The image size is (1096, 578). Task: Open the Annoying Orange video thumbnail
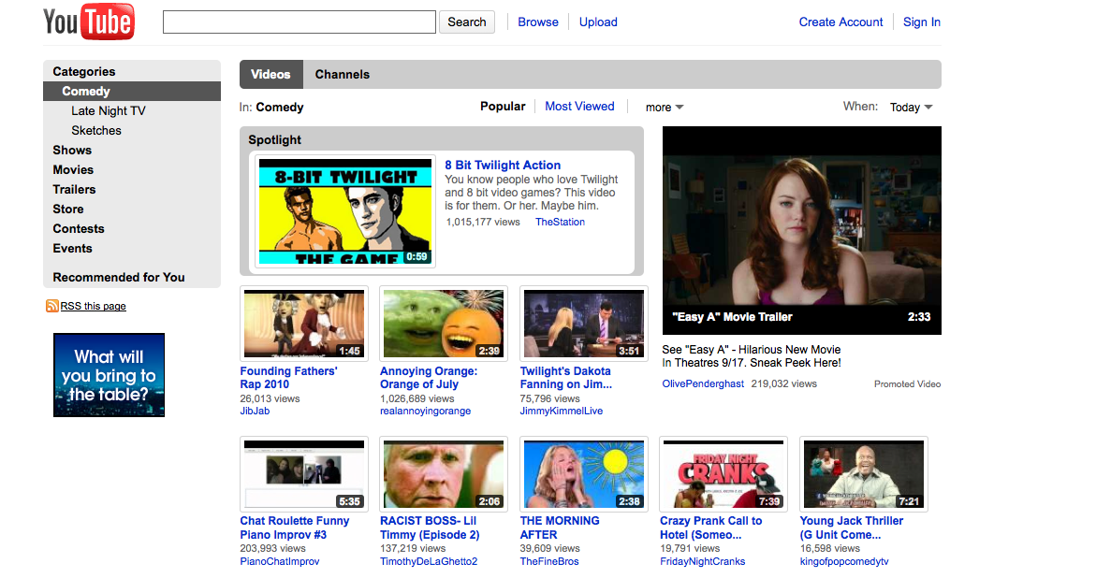(x=443, y=324)
